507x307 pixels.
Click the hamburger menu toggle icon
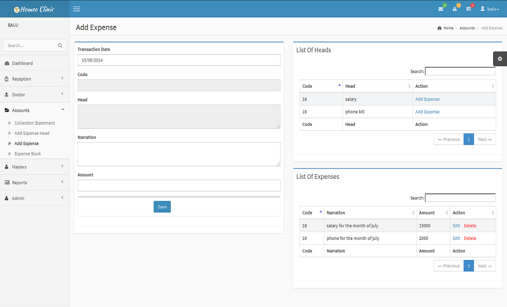coord(77,9)
